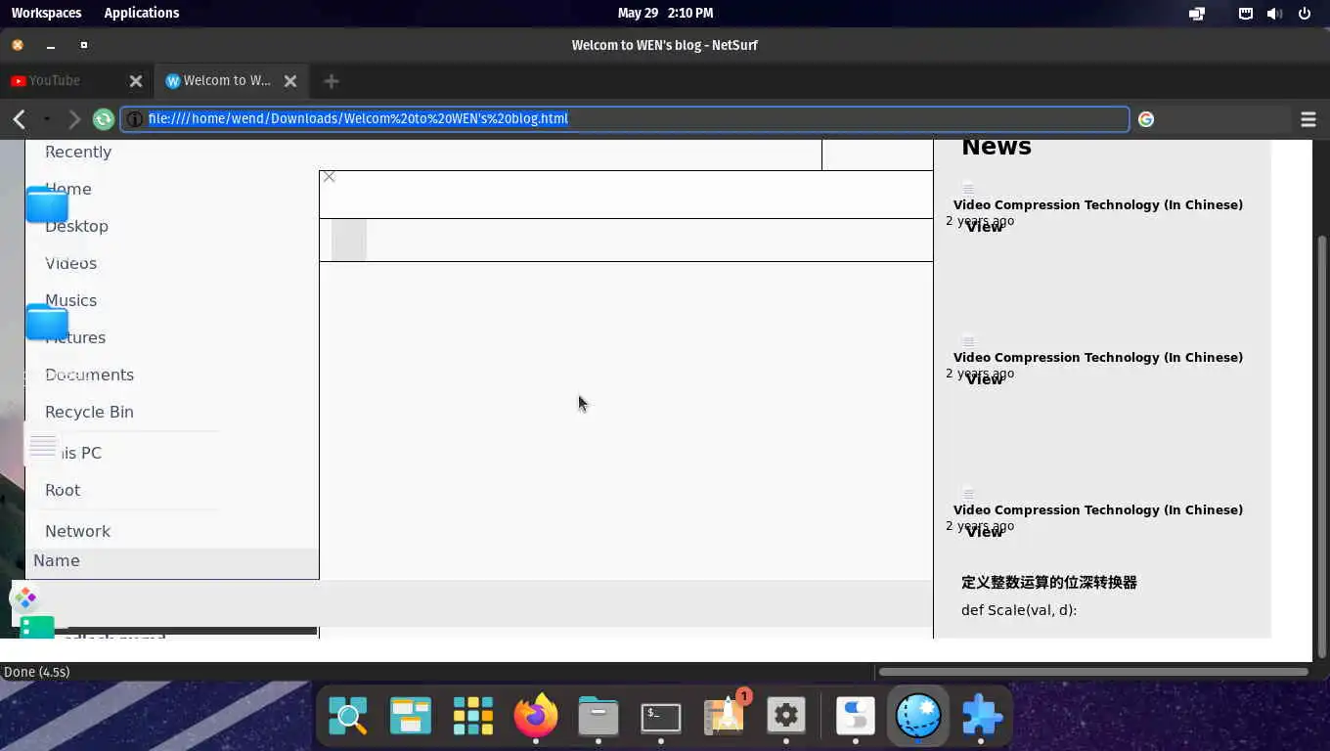Click the screen-share tray icon
This screenshot has width=1330, height=751.
point(1197,14)
